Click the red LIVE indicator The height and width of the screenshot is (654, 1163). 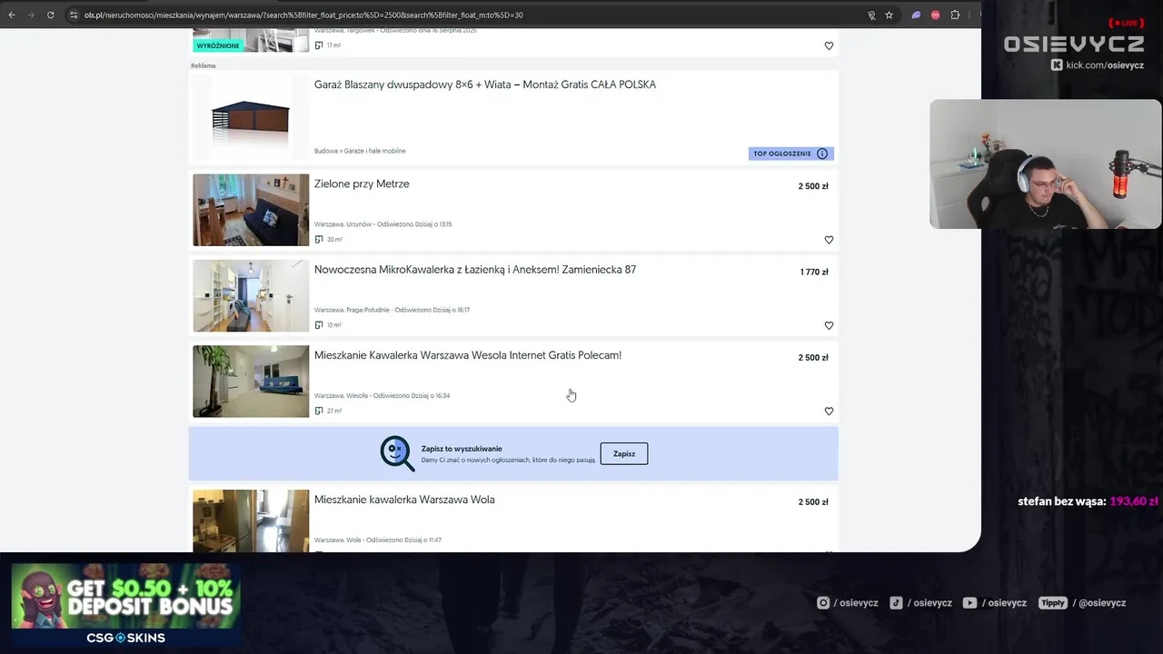coord(1127,23)
